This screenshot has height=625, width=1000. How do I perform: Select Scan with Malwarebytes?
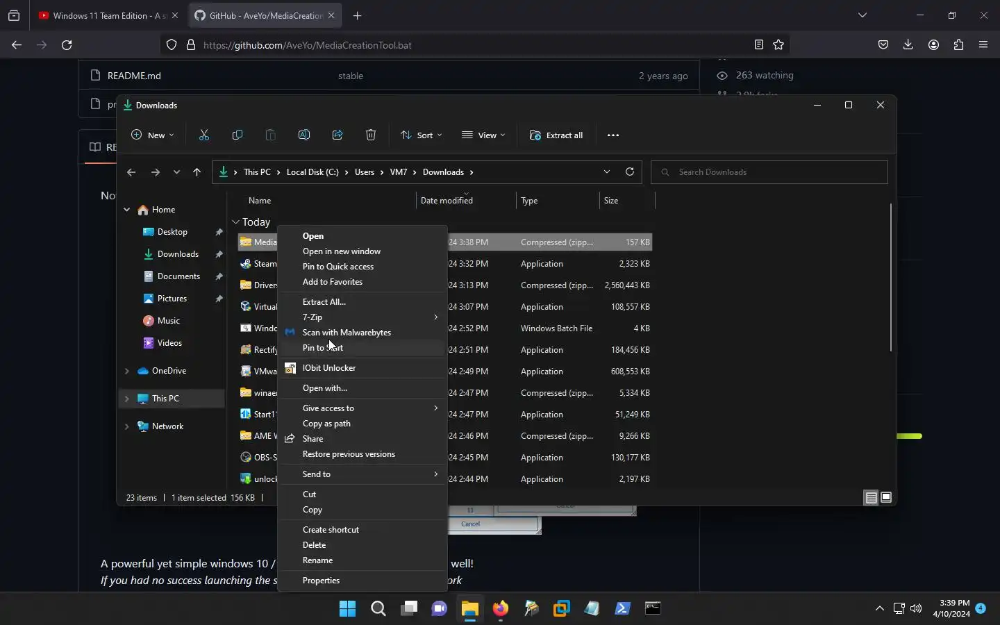pyautogui.click(x=362, y=333)
